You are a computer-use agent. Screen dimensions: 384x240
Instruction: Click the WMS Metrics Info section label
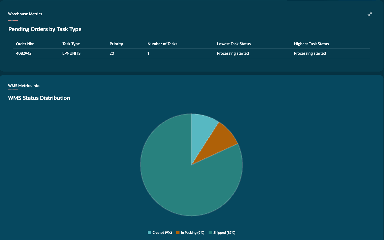click(24, 86)
